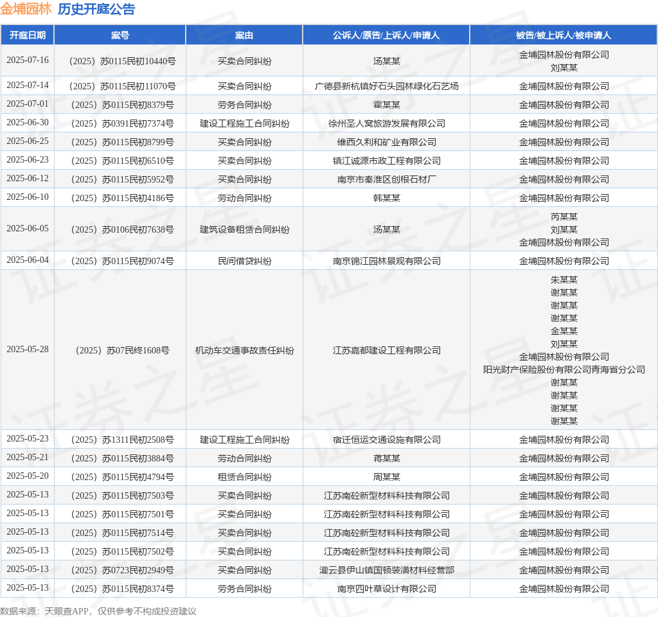
Task: Click case number 苏0106民初7638号
Action: (123, 229)
